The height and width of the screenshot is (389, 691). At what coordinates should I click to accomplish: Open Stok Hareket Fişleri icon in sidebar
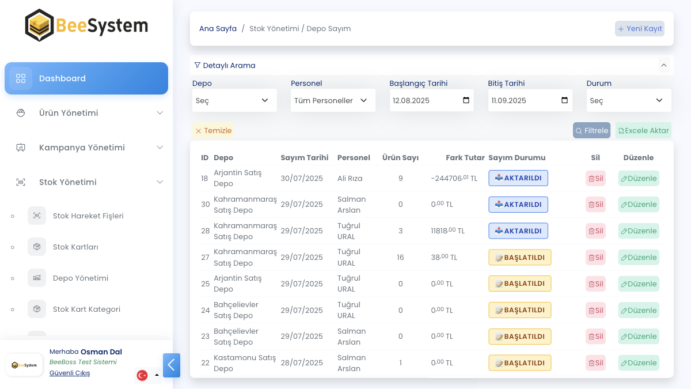pos(37,216)
